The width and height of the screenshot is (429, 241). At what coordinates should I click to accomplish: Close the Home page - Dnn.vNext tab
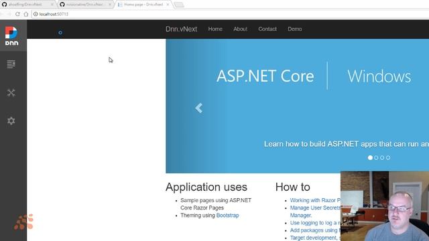point(168,5)
